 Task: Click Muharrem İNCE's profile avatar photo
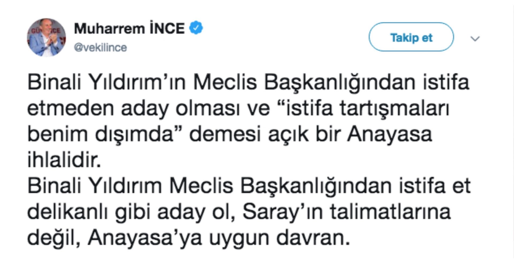click(x=46, y=37)
